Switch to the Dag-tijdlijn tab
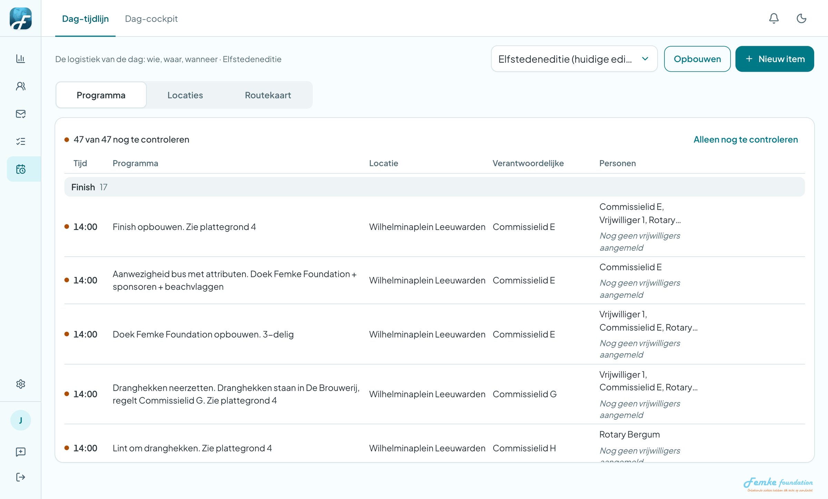The image size is (828, 499). 85,19
